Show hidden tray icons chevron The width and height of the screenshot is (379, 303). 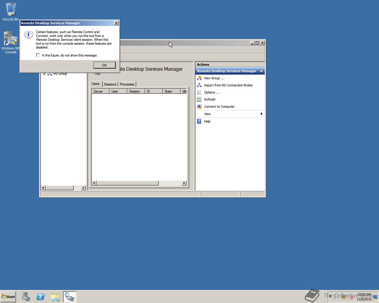pos(330,296)
